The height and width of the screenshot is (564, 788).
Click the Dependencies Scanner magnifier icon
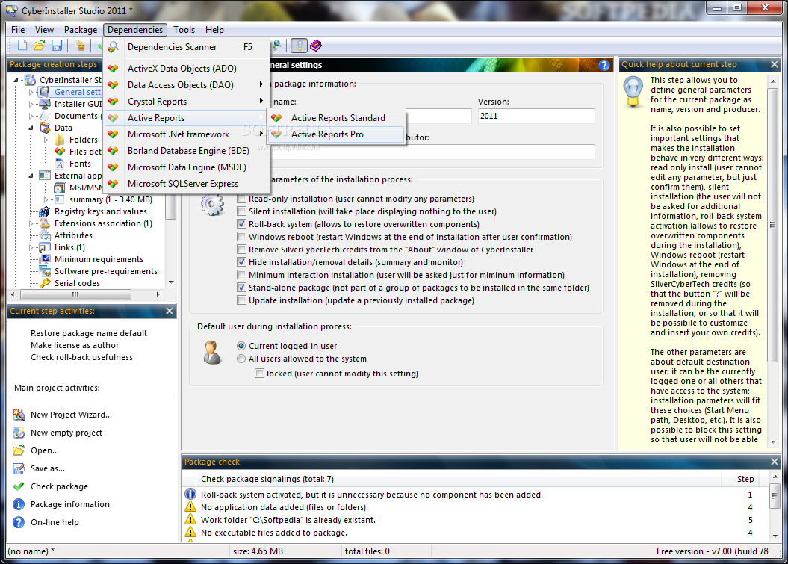coord(114,47)
